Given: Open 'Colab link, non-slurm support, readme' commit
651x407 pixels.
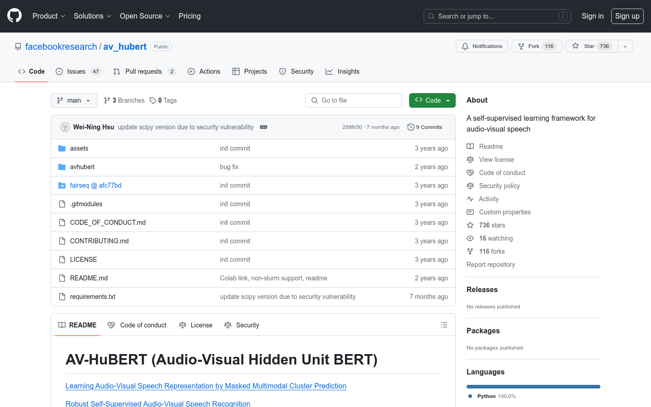Looking at the screenshot, I should tap(274, 278).
